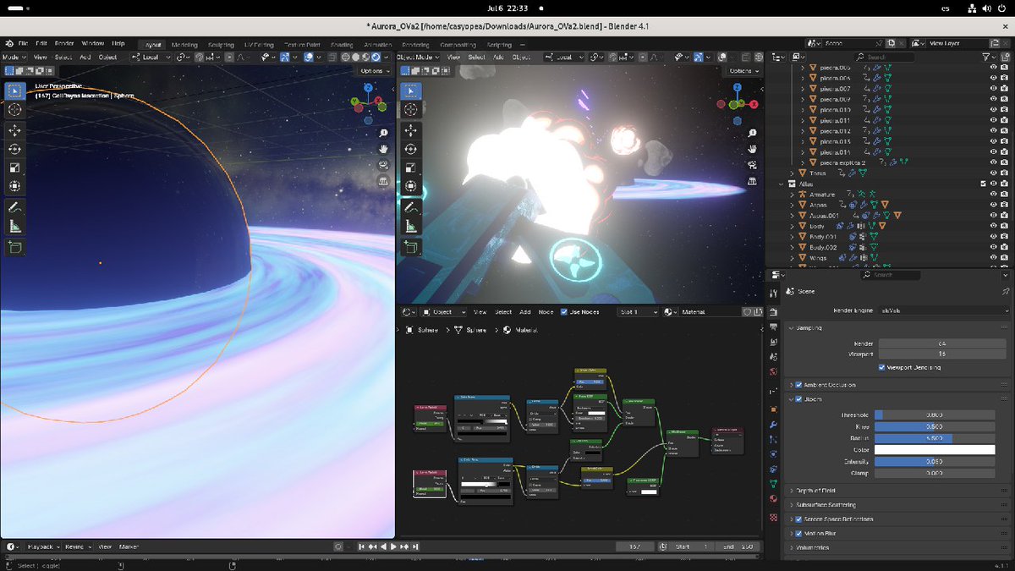Screen dimensions: 1015x571
Task: Select the Add Cube tool in left viewport
Action: 15,247
